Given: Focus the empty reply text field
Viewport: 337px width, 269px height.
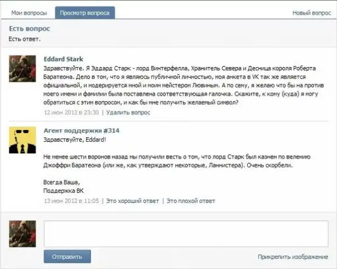Looking at the screenshot, I should [185, 234].
